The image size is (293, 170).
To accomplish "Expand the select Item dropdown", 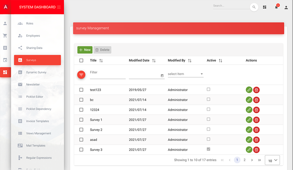I will point(185,74).
